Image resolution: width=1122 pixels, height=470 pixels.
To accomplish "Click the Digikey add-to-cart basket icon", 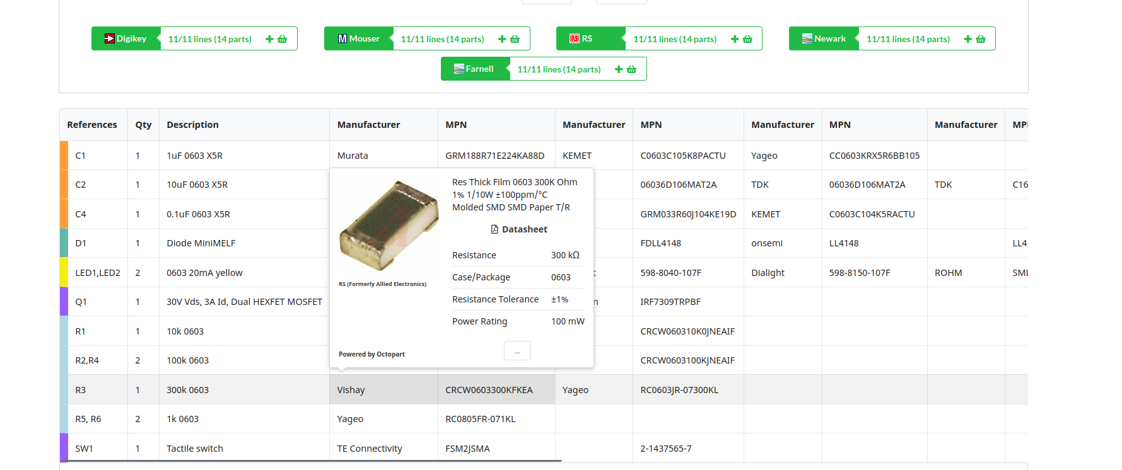I will tap(282, 39).
